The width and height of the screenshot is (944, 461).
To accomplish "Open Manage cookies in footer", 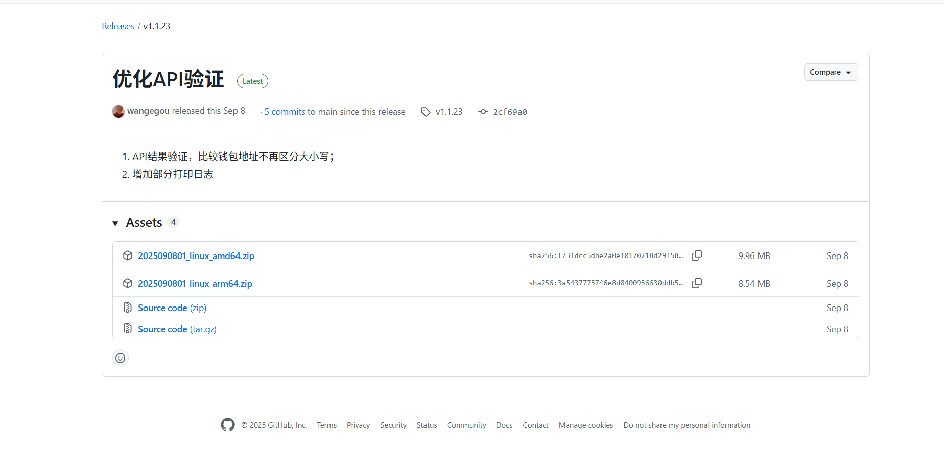I will 586,425.
